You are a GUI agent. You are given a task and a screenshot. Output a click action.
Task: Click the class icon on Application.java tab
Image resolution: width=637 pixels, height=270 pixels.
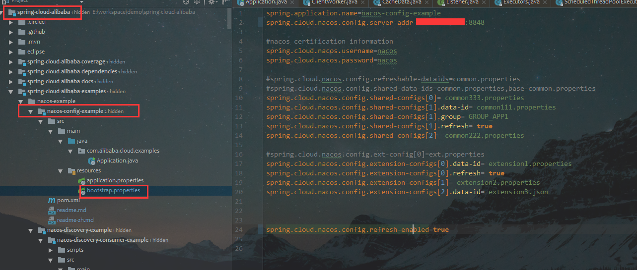pyautogui.click(x=241, y=2)
